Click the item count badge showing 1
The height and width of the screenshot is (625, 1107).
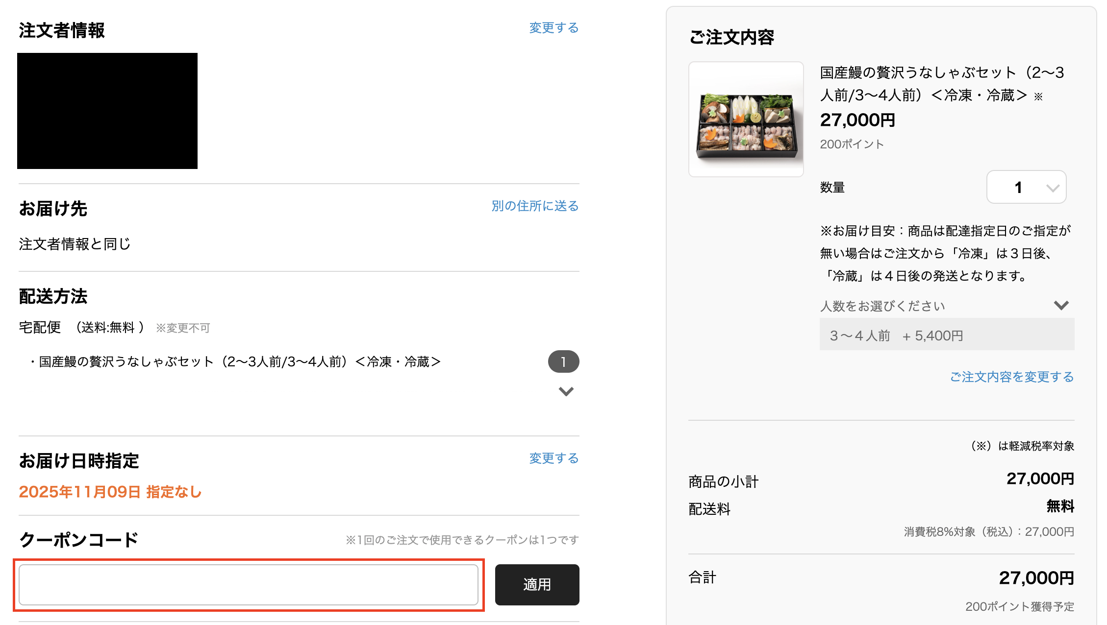pos(563,361)
